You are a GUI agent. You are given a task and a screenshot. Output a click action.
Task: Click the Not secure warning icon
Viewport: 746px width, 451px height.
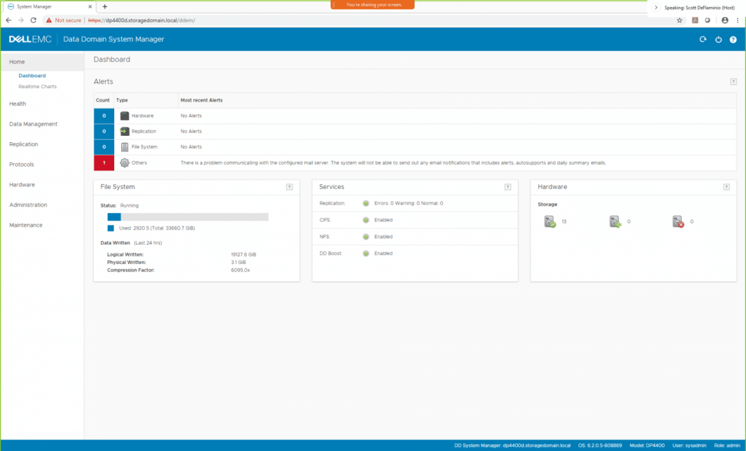(49, 20)
